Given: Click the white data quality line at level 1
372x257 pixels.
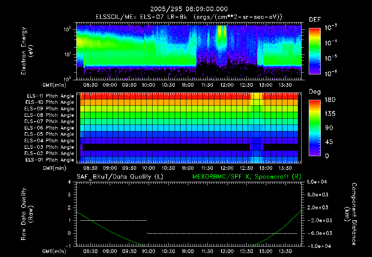Looking at the screenshot, I should click(x=113, y=220).
